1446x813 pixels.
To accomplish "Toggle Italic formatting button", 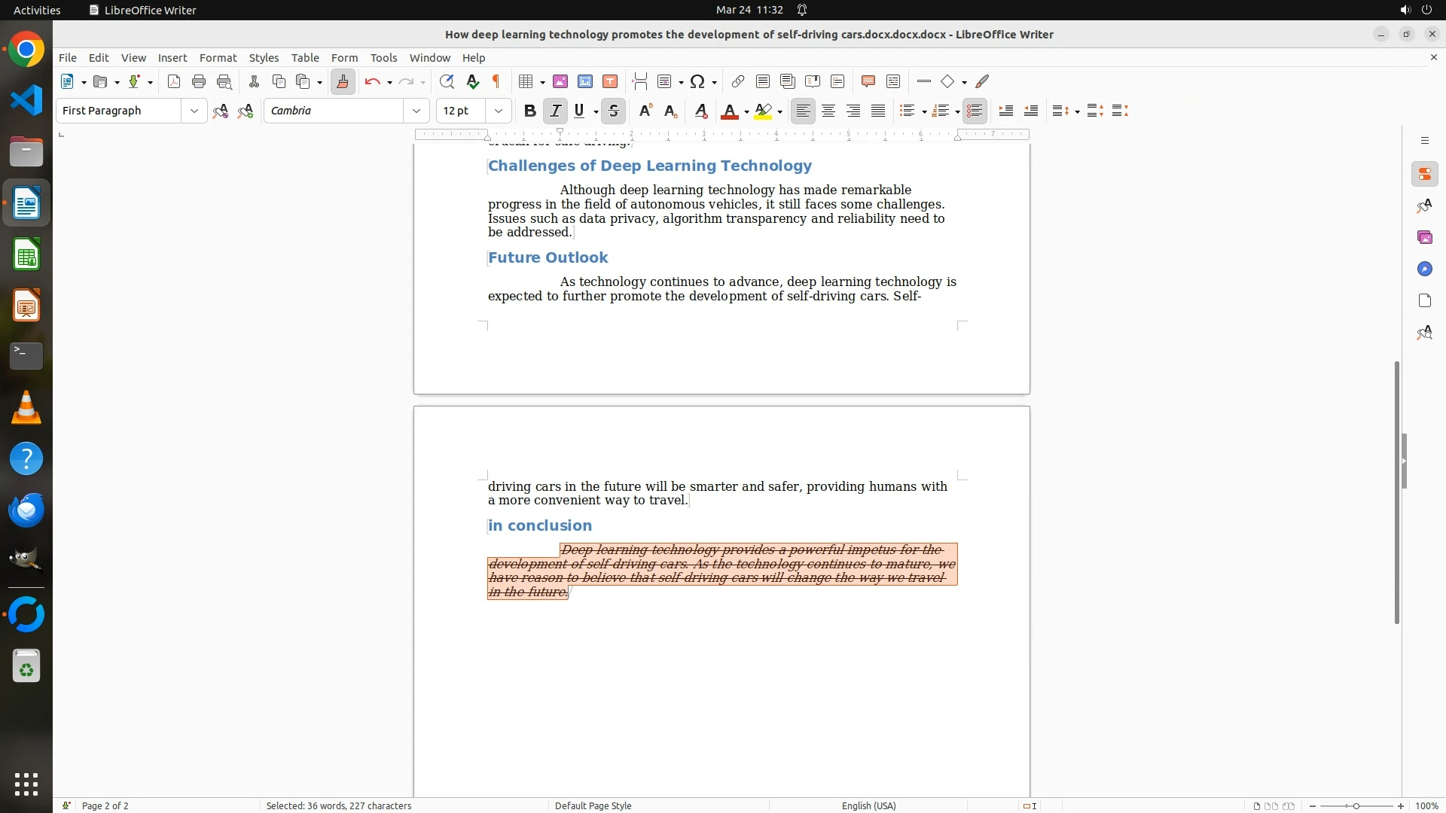I will (x=555, y=111).
